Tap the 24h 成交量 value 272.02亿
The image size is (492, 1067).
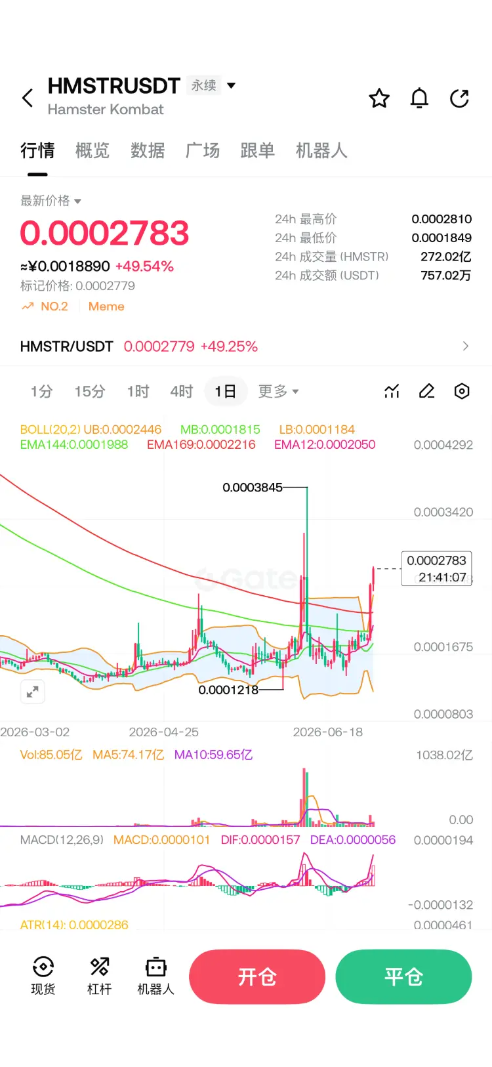tap(446, 257)
